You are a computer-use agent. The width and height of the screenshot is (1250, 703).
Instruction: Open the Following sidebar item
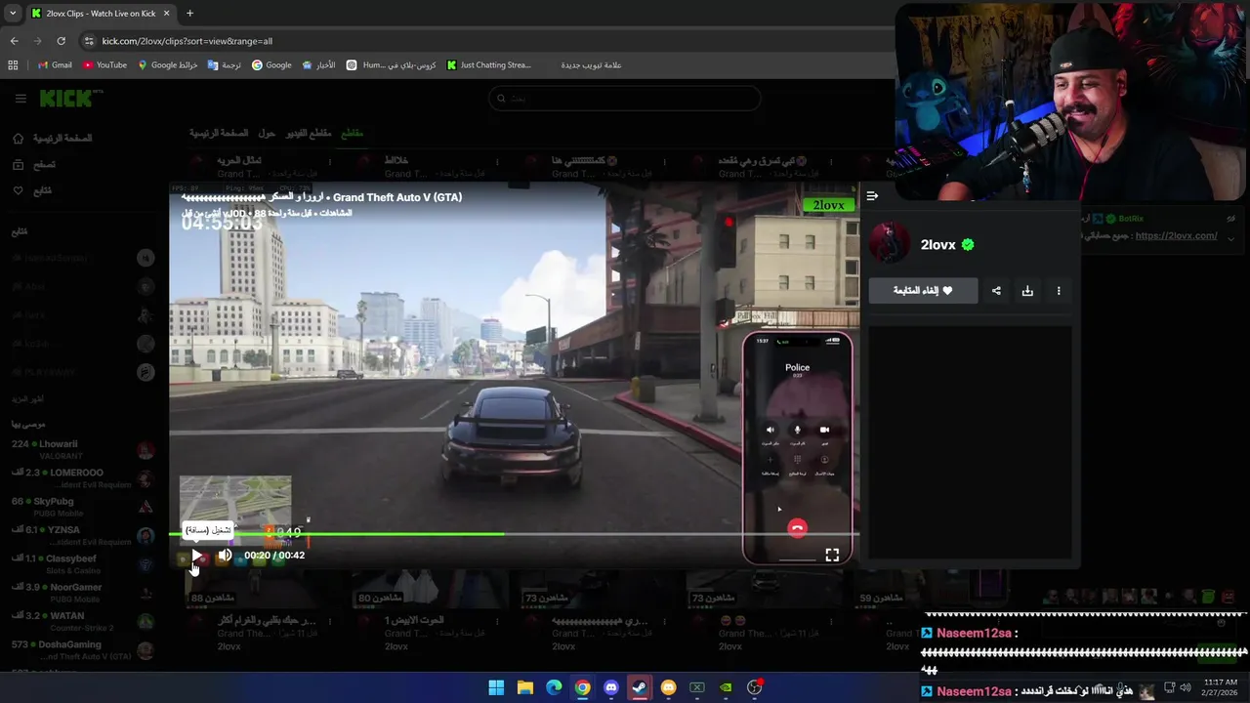tap(32, 190)
